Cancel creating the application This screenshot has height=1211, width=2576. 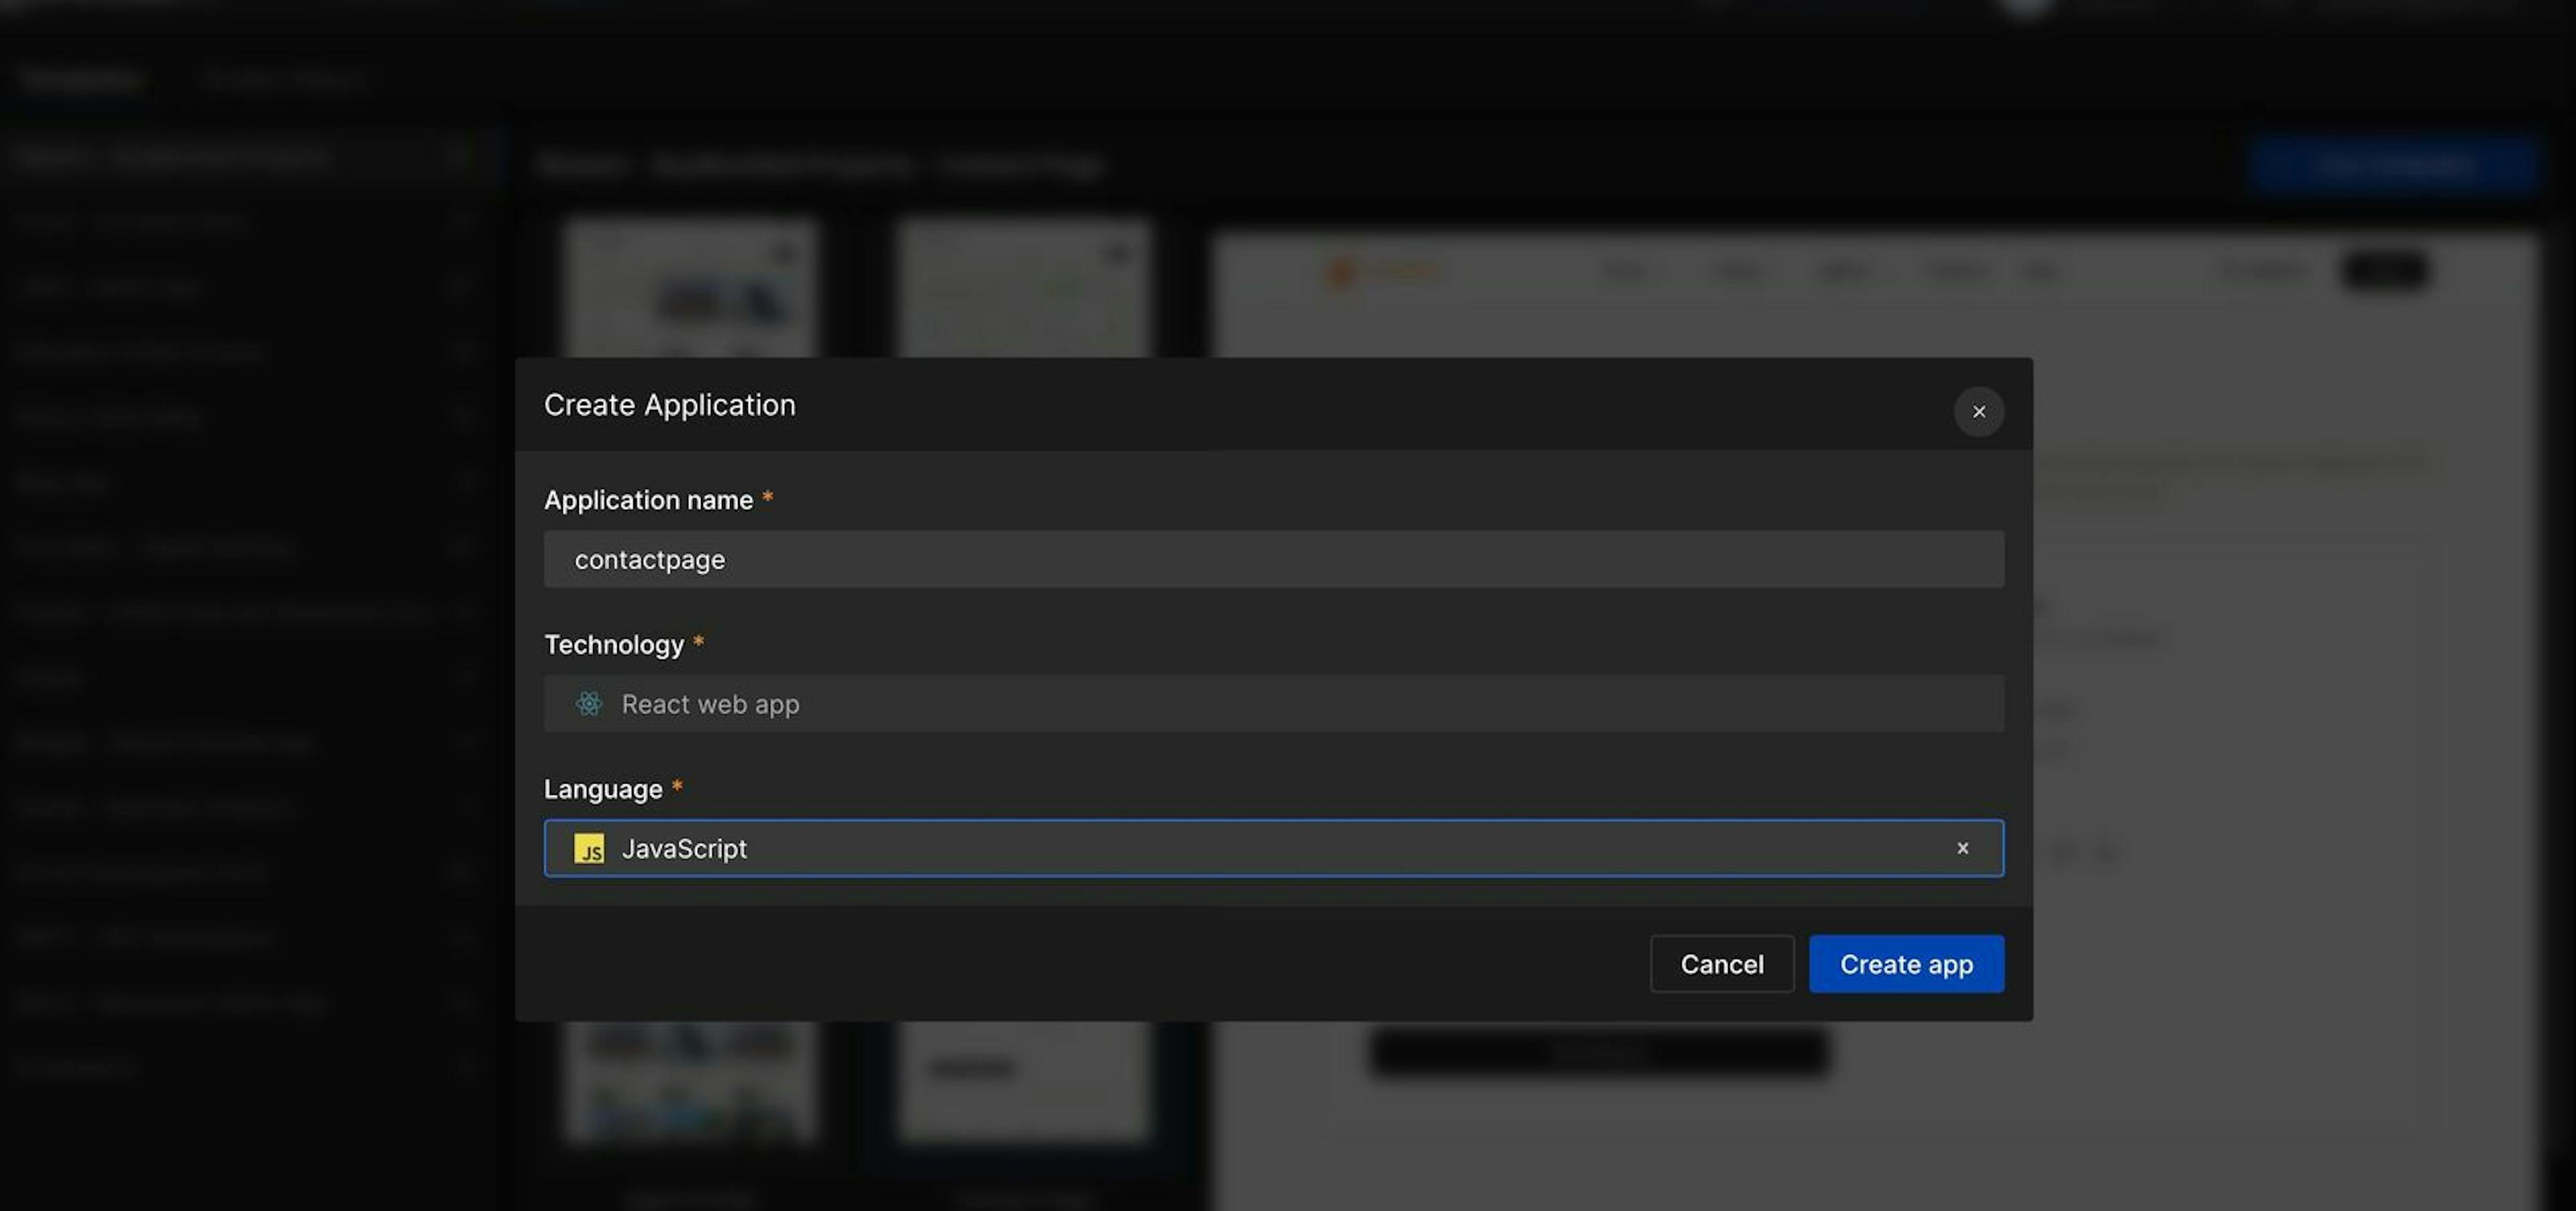[1721, 964]
